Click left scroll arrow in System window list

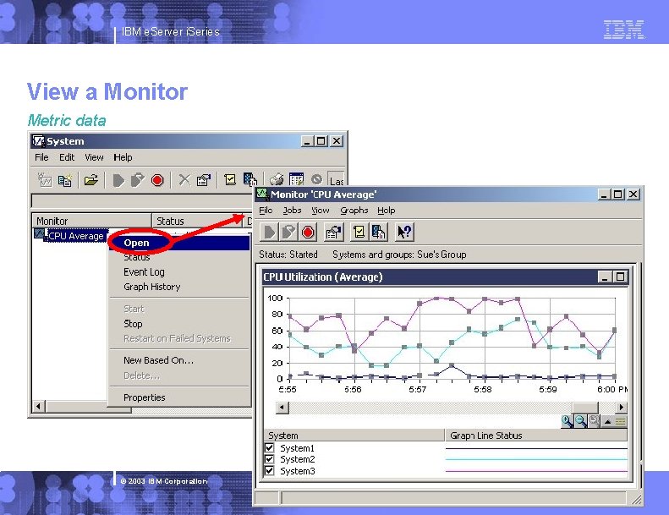coord(39,406)
